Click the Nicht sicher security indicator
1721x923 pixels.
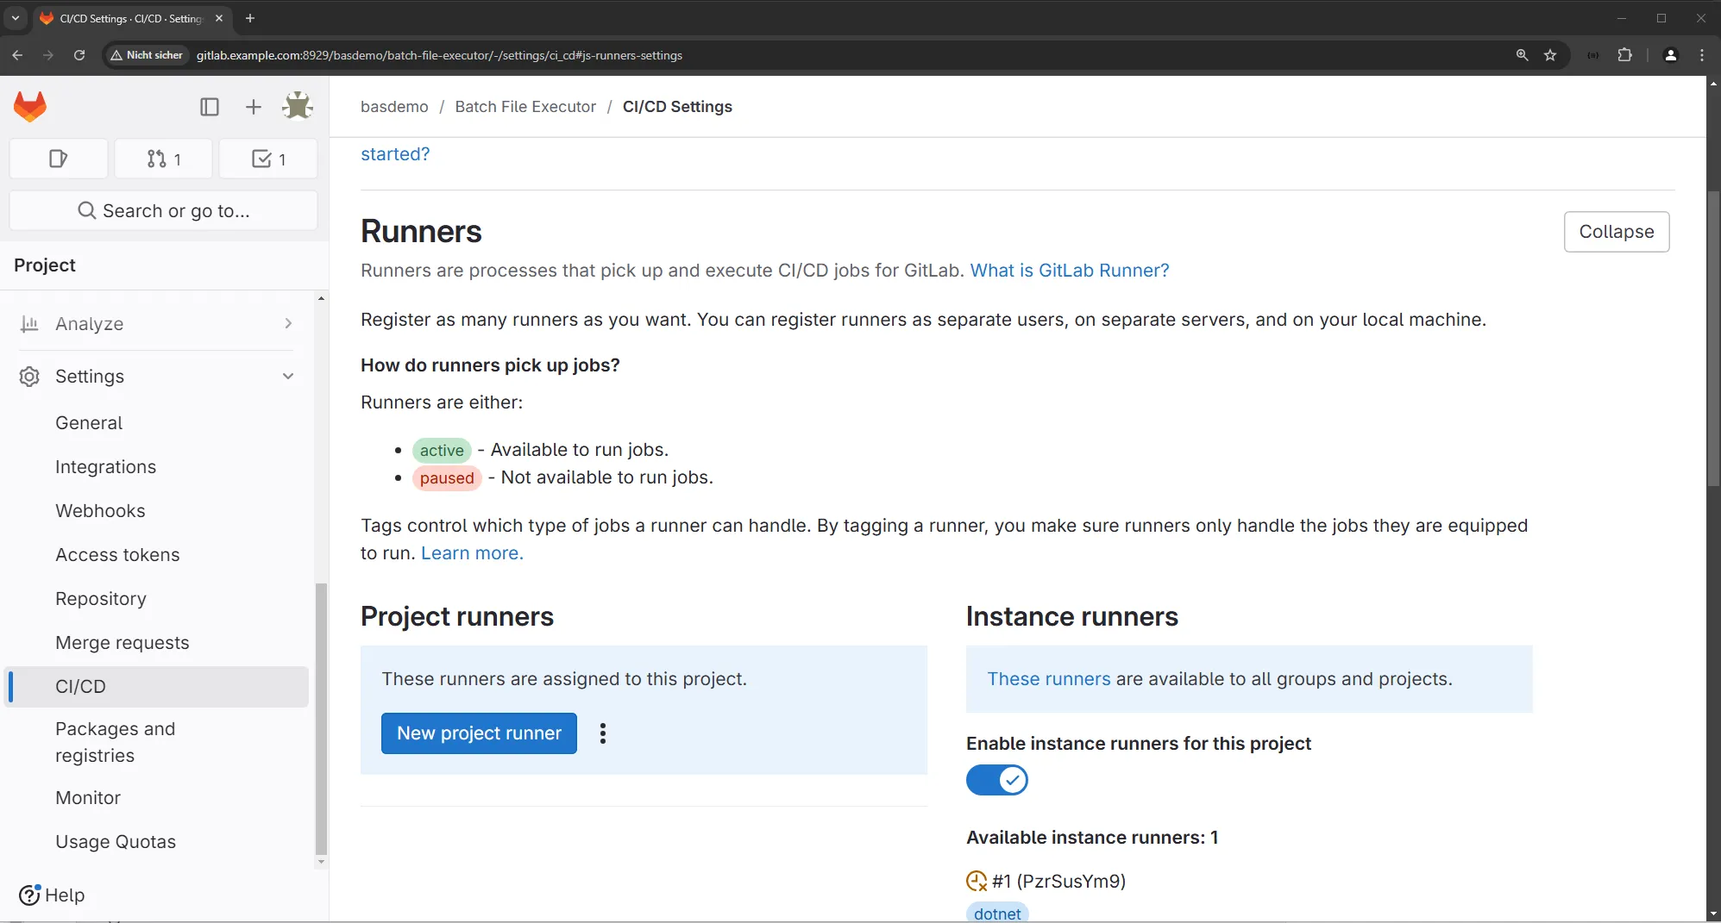click(147, 55)
